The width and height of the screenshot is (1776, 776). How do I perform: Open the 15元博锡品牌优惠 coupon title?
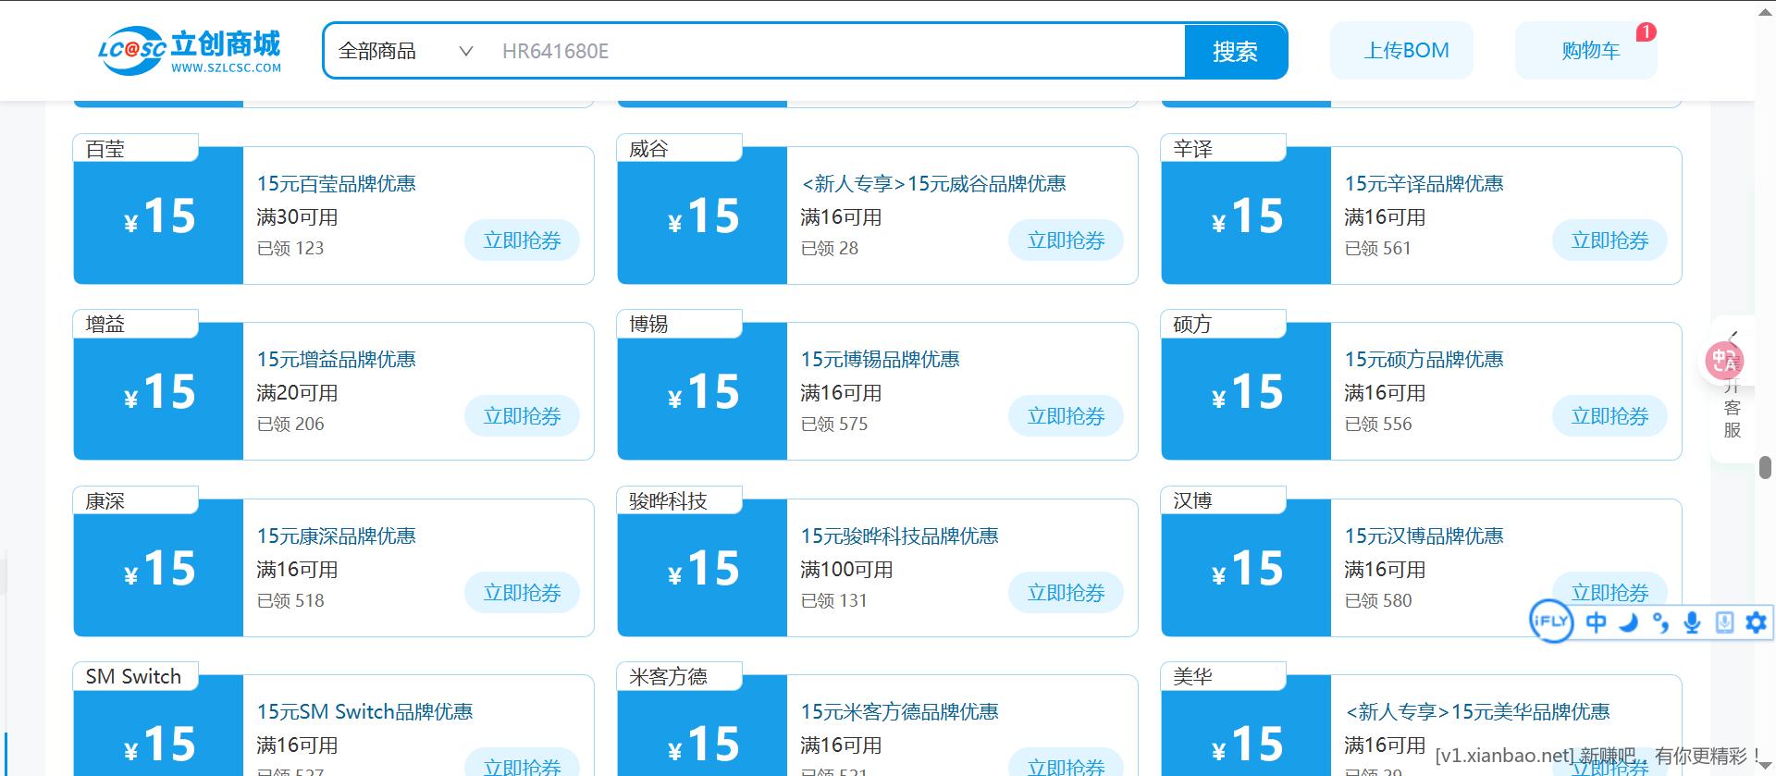(x=881, y=359)
